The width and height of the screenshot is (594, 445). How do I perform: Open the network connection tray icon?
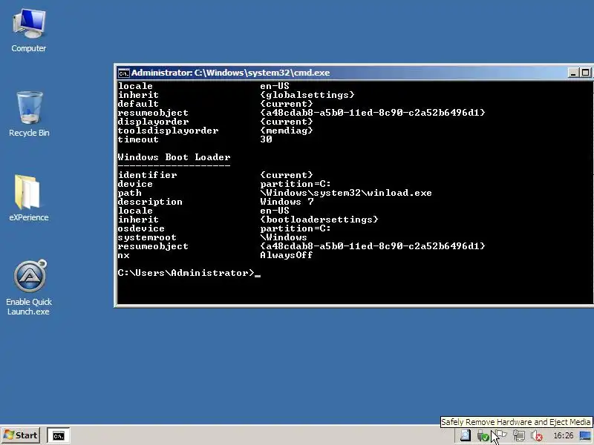pyautogui.click(x=518, y=436)
